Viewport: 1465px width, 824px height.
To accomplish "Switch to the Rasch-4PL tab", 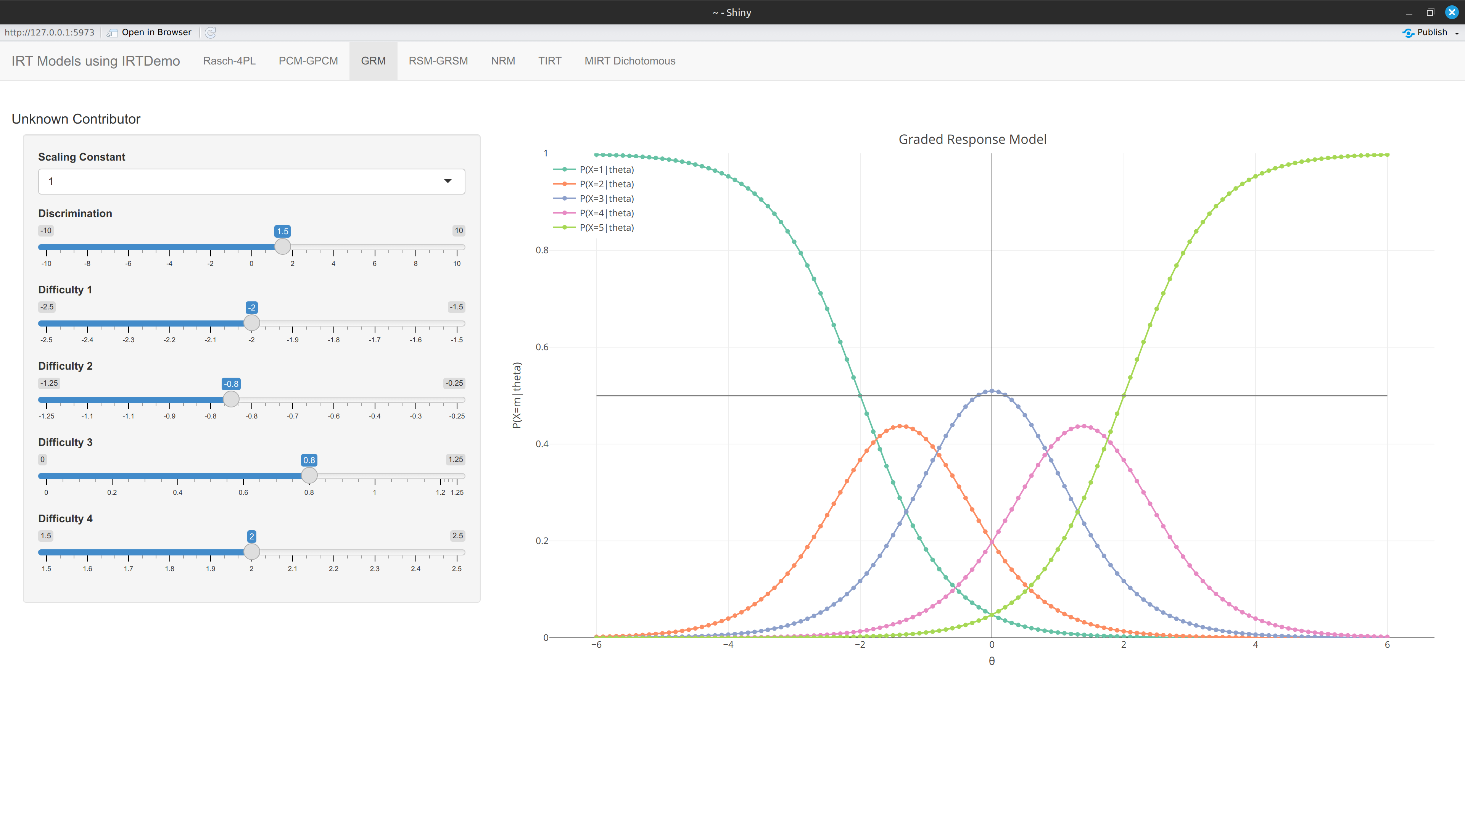I will pos(229,61).
